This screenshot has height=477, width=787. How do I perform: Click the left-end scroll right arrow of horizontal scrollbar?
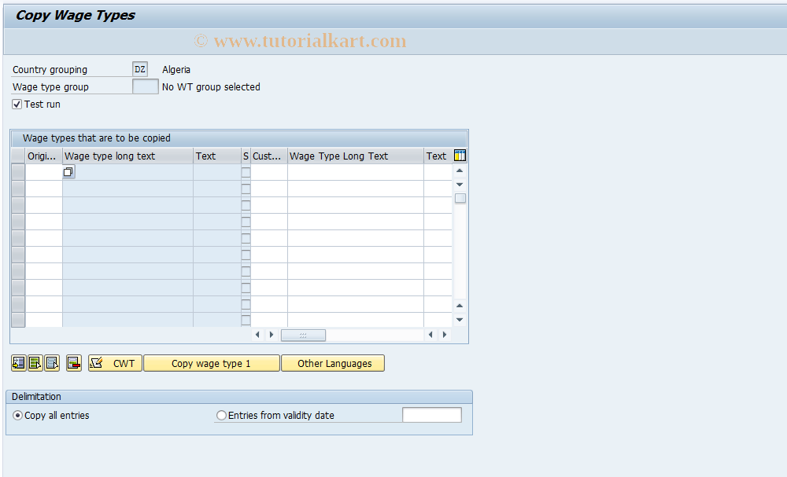(x=272, y=335)
